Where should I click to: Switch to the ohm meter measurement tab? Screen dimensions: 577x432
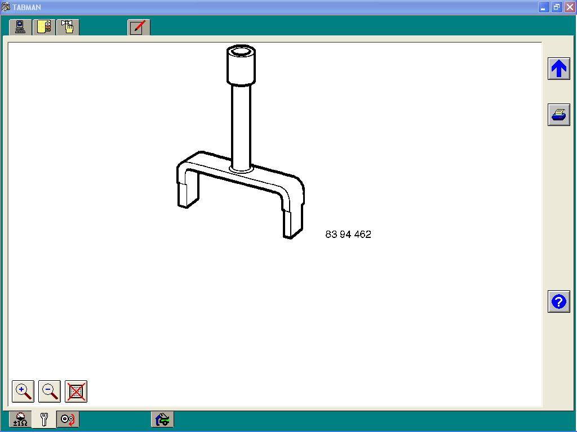point(20,420)
